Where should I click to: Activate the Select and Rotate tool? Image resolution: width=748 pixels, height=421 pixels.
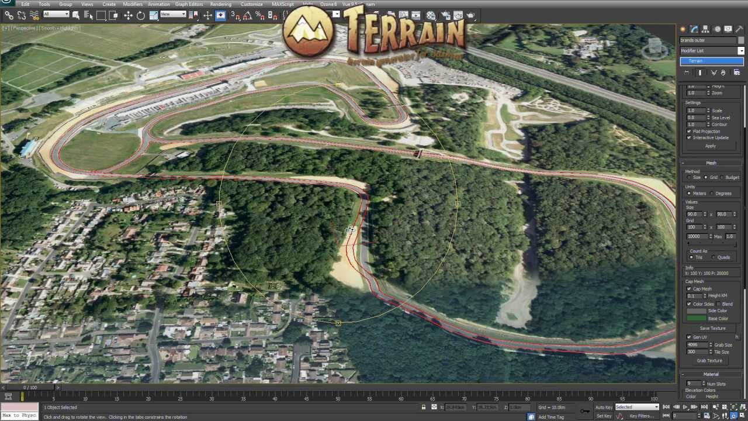click(x=141, y=16)
